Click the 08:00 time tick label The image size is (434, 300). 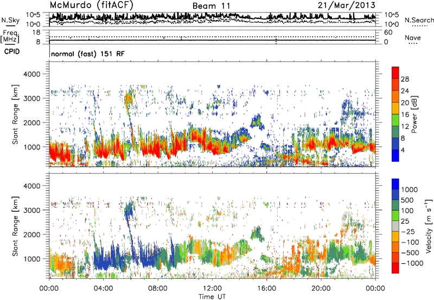[x=158, y=289]
